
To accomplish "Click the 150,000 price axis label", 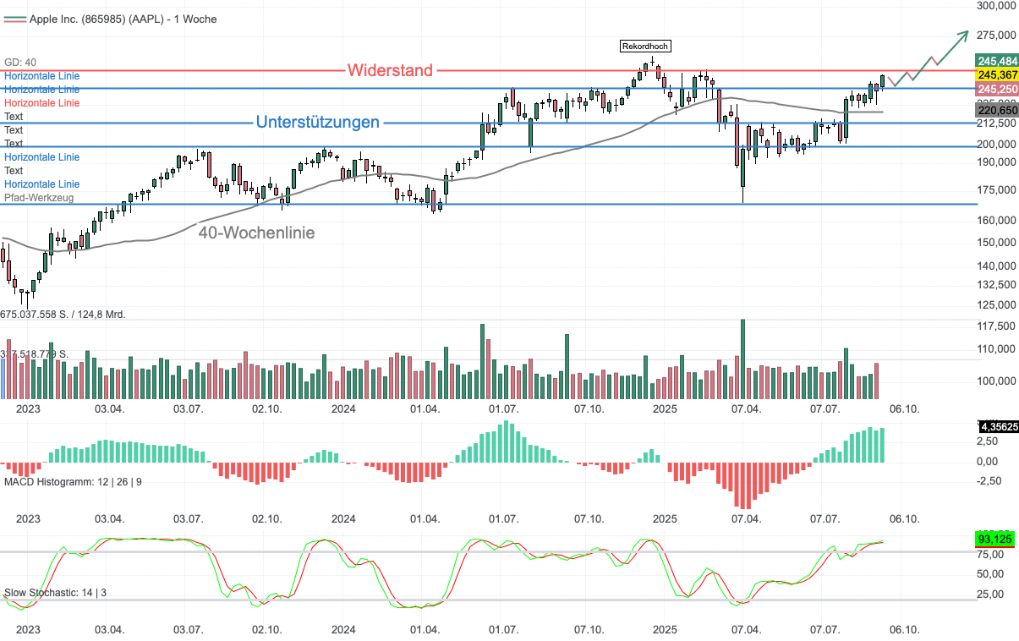I will (996, 243).
